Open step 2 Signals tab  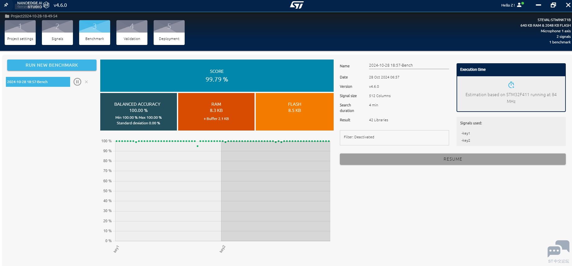(57, 33)
